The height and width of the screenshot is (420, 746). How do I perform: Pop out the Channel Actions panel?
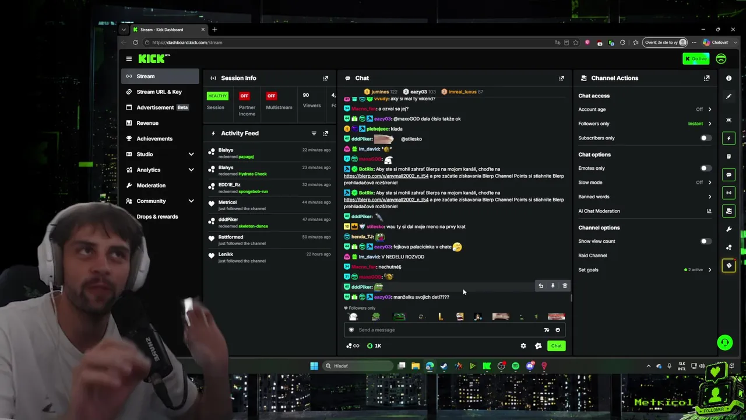707,78
